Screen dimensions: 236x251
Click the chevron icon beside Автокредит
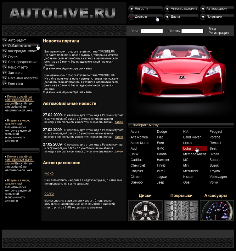[x=4, y=41]
